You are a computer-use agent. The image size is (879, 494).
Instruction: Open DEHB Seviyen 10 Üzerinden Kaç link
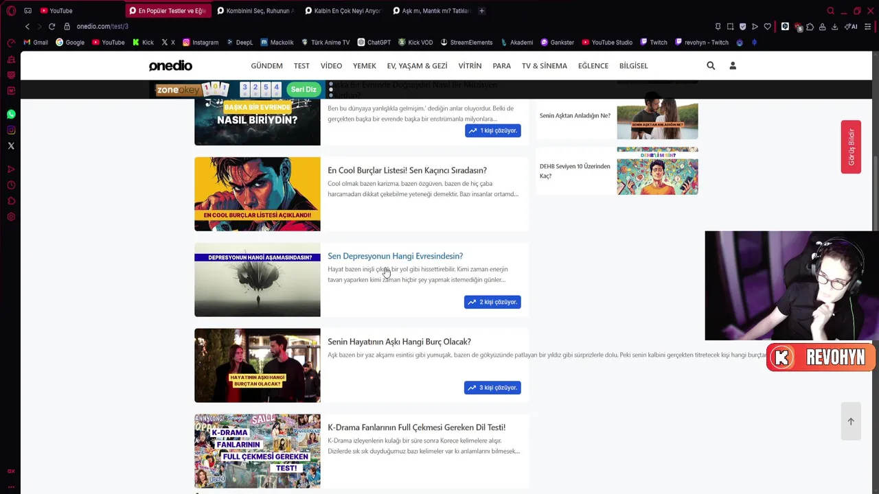[575, 171]
